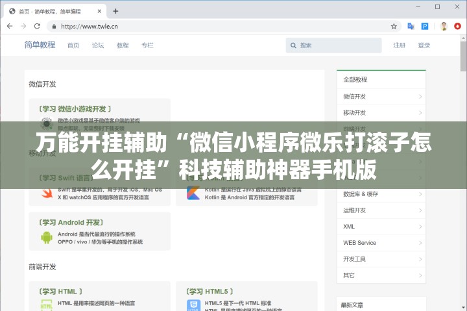467x311 pixels.
Task: Click the 简单教程 site logo
Action: [40, 45]
